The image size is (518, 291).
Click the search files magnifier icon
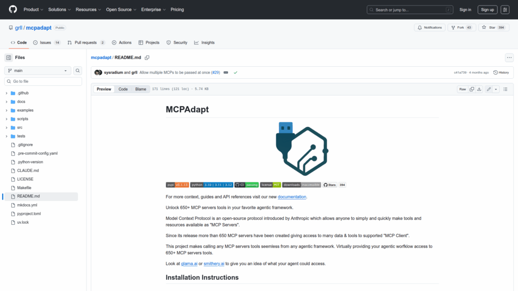coord(78,71)
